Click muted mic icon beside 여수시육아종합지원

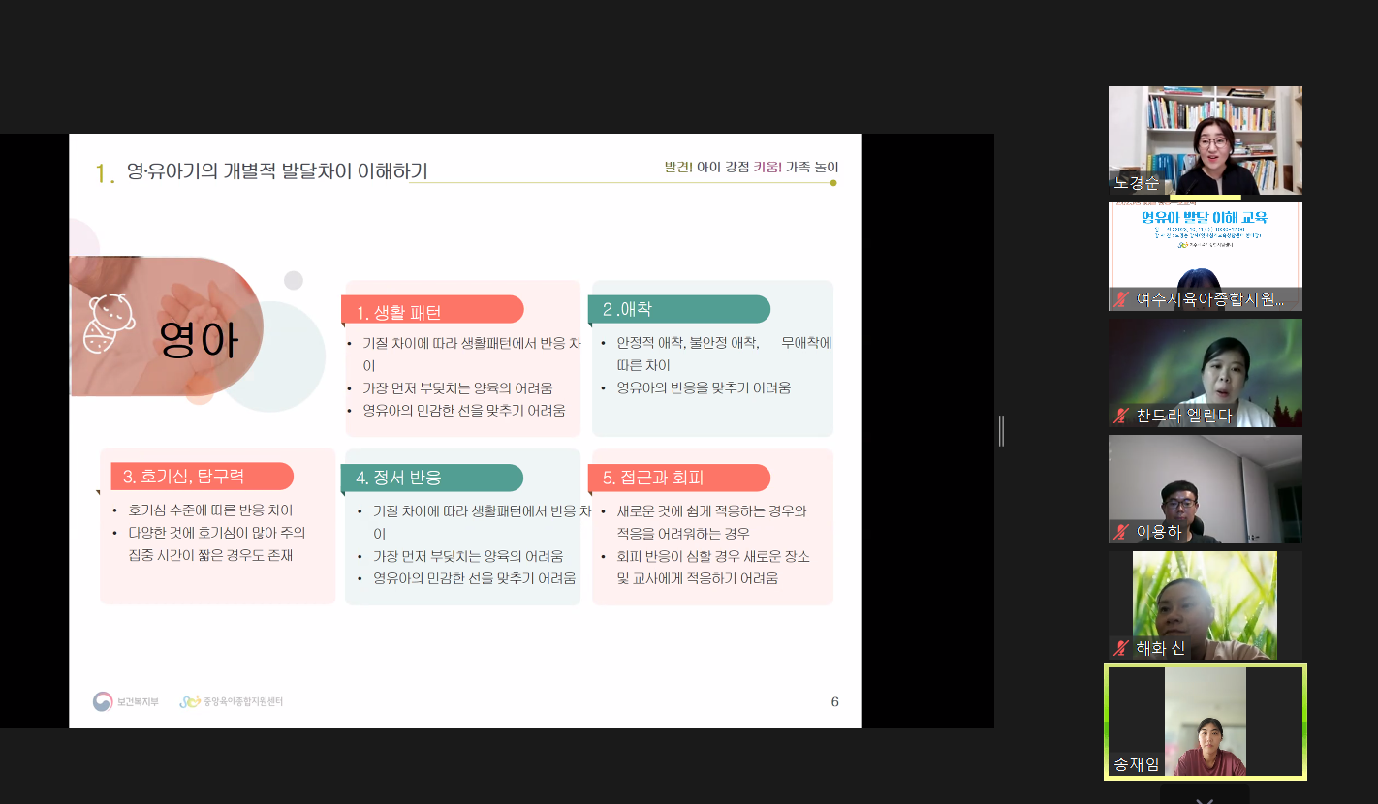pyautogui.click(x=1121, y=299)
